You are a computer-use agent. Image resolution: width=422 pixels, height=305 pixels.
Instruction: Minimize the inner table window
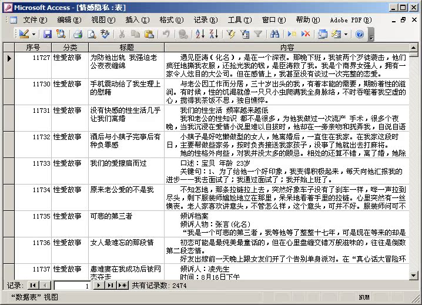point(394,20)
